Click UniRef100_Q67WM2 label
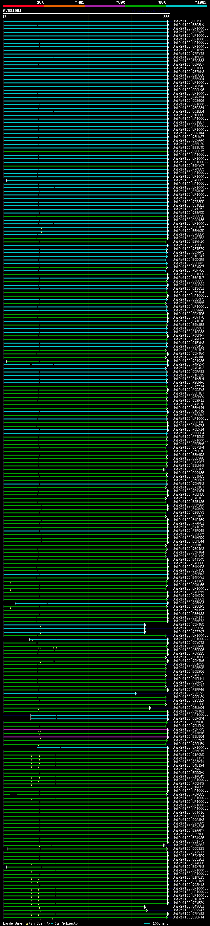Image resolution: width=210 pixels, height=926 pixels. pyautogui.click(x=188, y=72)
